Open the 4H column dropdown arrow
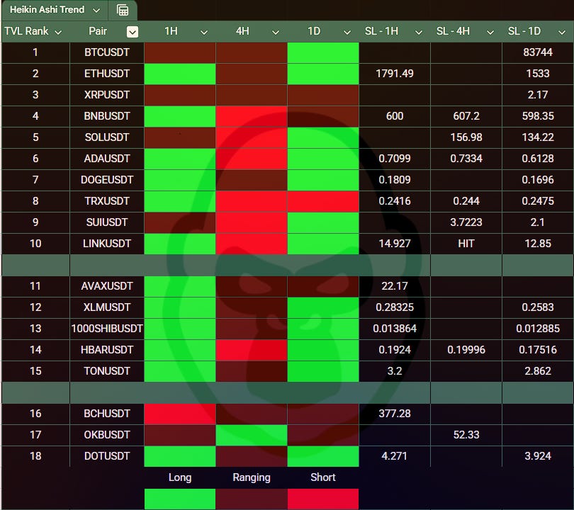This screenshot has height=510, width=574. (275, 32)
